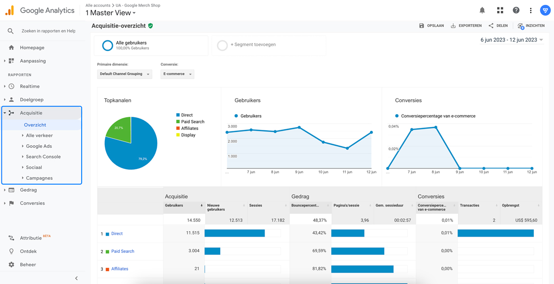Click the search magnifier icon
Image resolution: width=554 pixels, height=284 pixels.
pos(10,31)
